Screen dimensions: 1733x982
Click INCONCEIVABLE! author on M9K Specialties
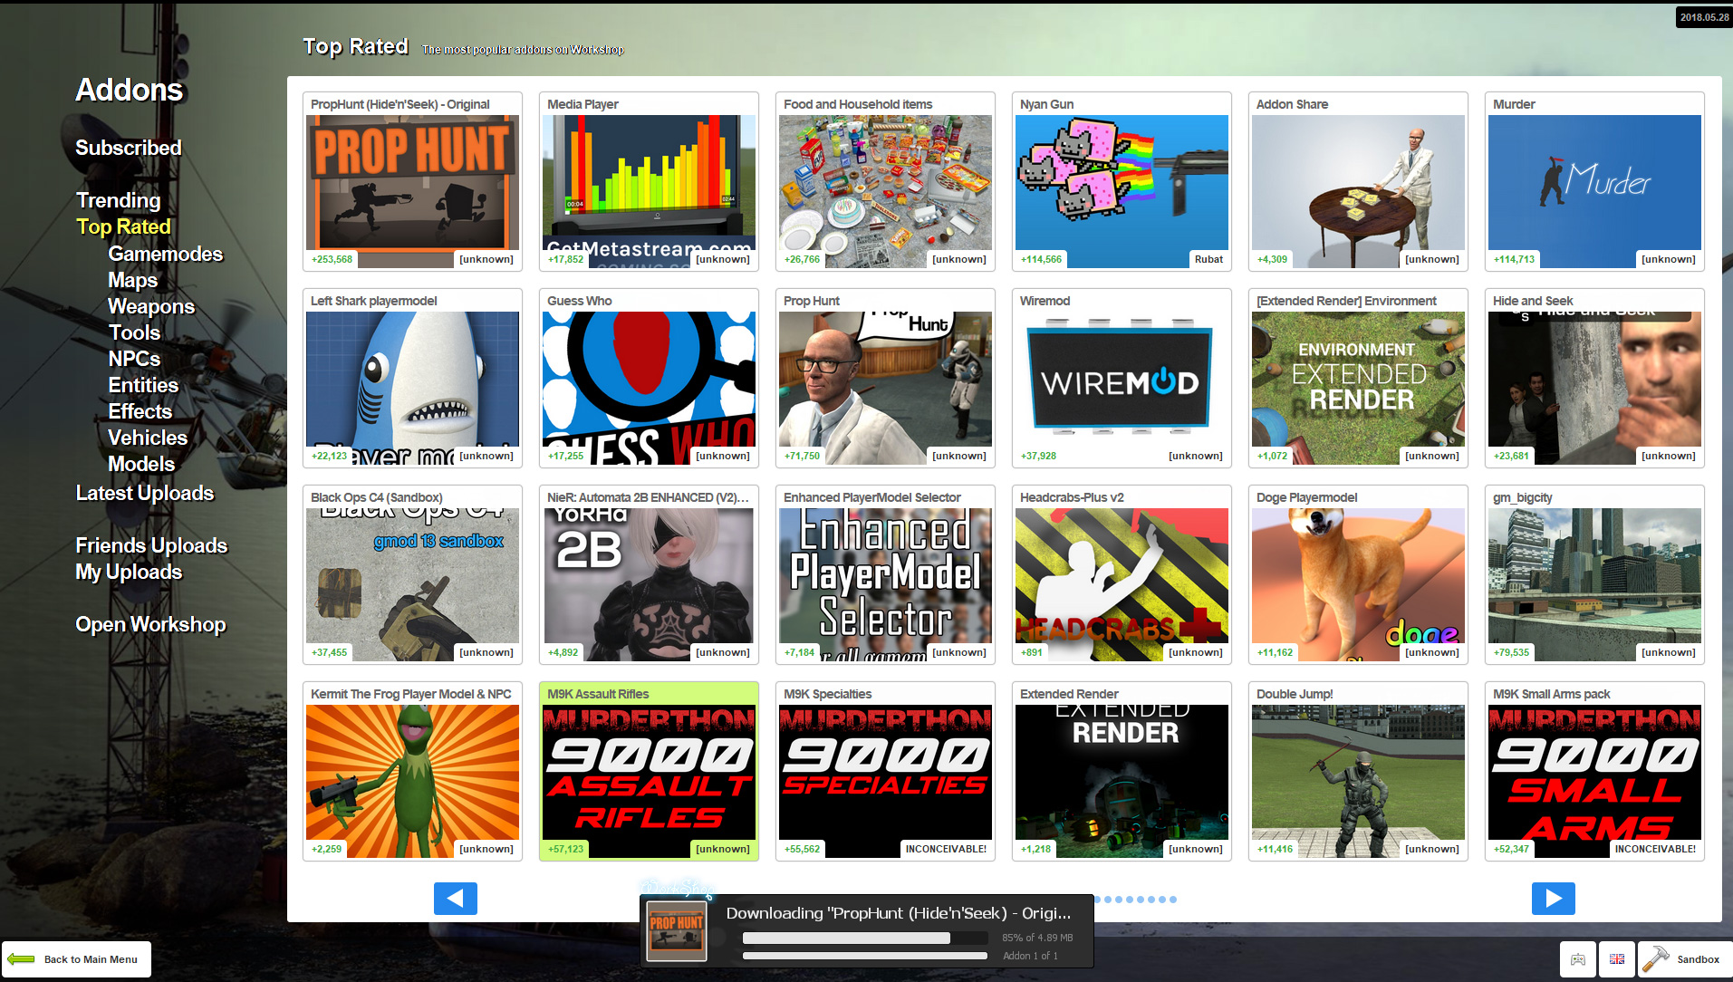(x=946, y=849)
